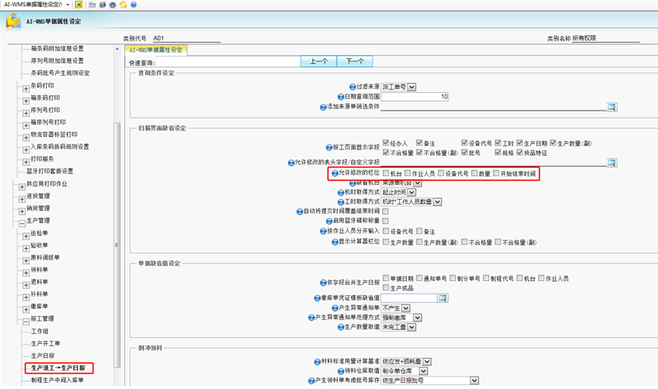The image size is (658, 389).
Task: Select 生产派工→生产日报 in the tree
Action: 59,368
